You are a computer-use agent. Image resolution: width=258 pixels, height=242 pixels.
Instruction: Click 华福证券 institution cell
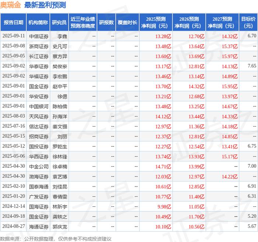39,76
